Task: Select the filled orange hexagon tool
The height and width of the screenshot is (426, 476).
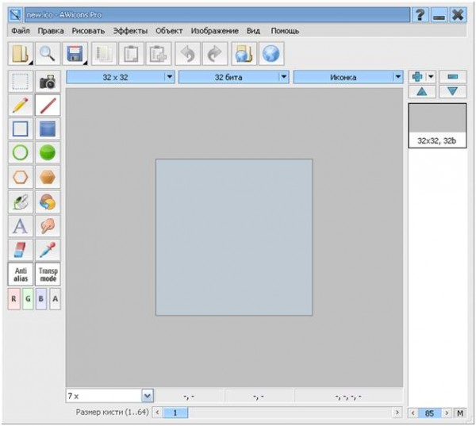Action: pyautogui.click(x=48, y=177)
